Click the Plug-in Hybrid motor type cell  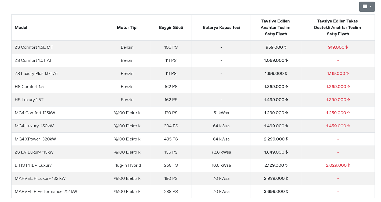[127, 165]
